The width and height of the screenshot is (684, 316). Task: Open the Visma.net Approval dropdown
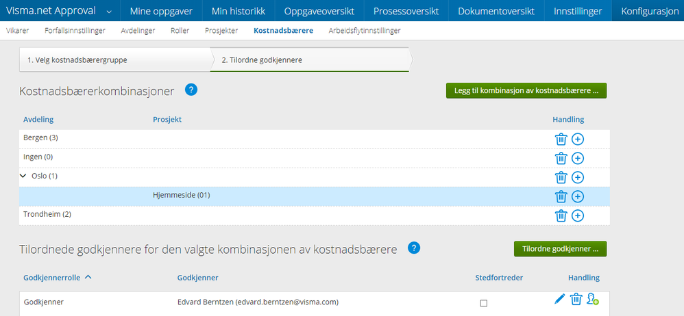point(109,11)
